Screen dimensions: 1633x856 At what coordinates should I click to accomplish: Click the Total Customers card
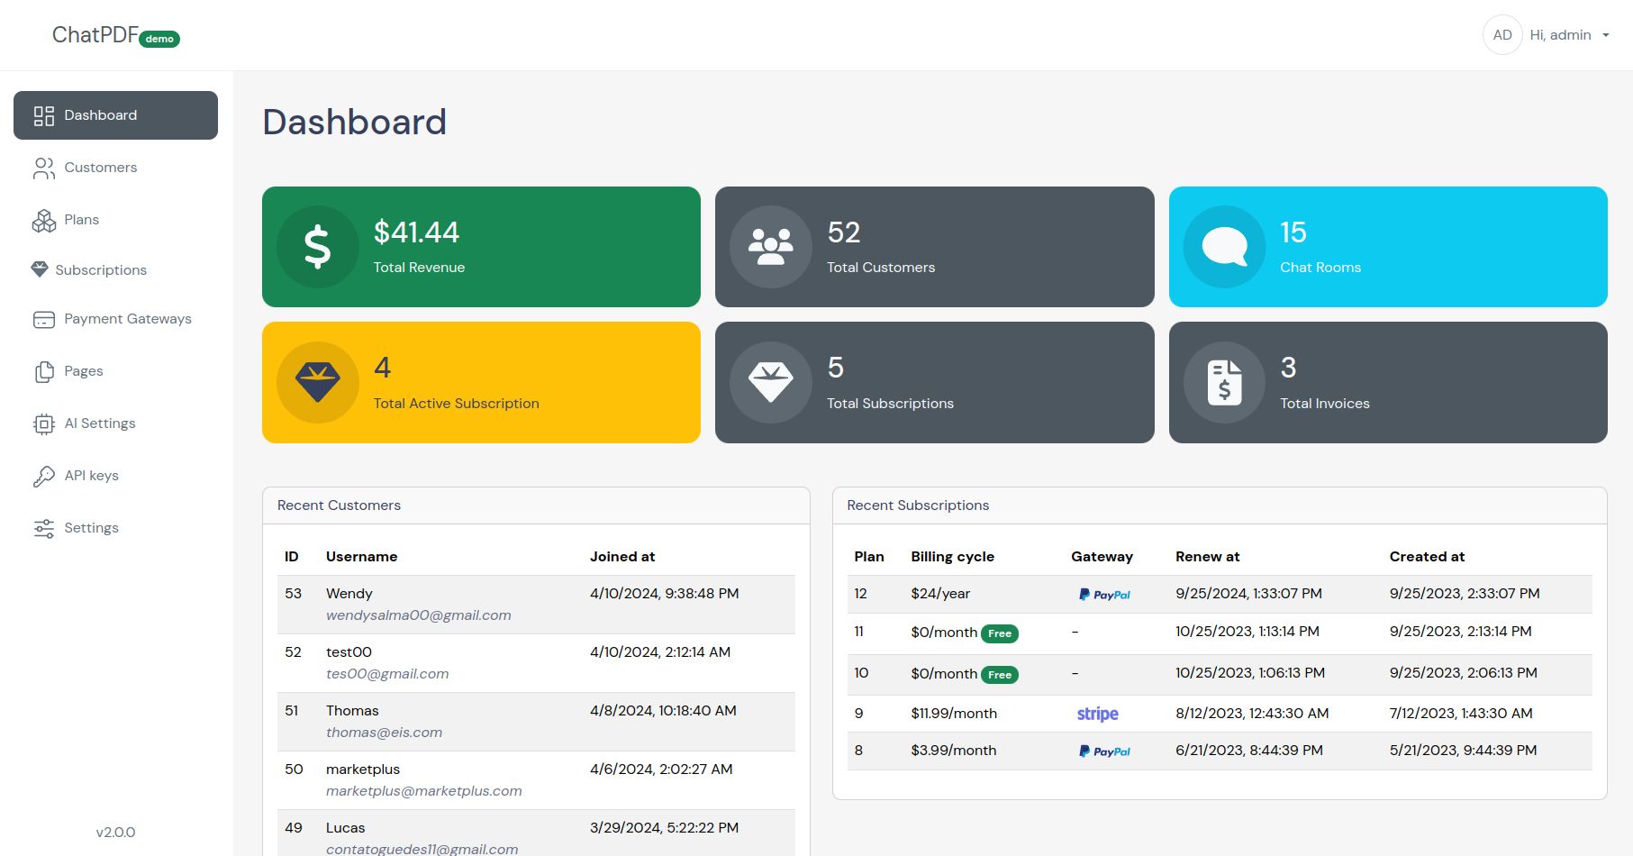[x=934, y=247]
